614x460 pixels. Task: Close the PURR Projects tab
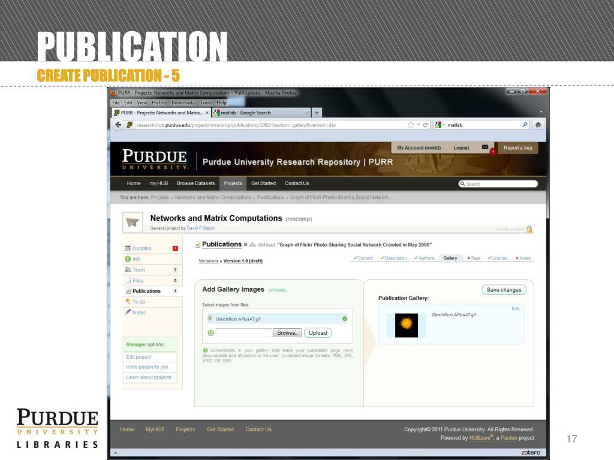click(207, 113)
